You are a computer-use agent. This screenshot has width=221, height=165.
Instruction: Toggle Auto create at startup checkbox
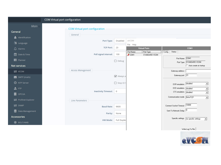point(187,66)
